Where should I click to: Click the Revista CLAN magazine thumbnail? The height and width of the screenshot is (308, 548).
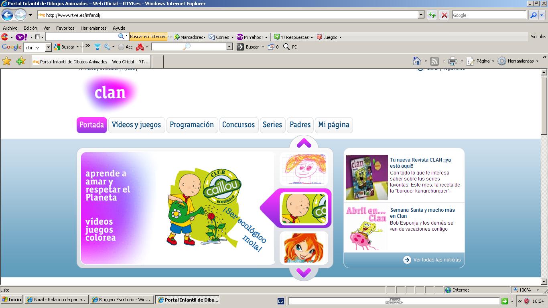click(x=367, y=177)
